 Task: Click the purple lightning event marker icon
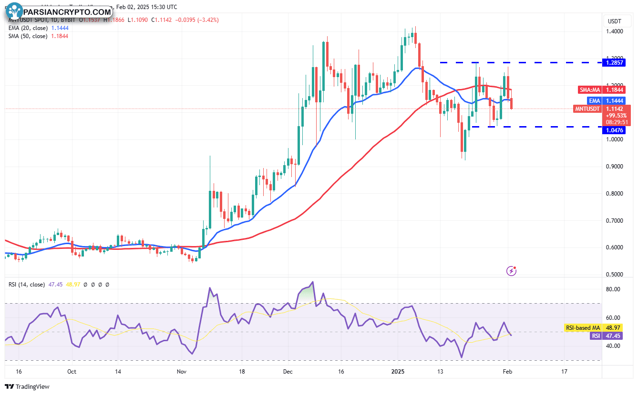(511, 271)
